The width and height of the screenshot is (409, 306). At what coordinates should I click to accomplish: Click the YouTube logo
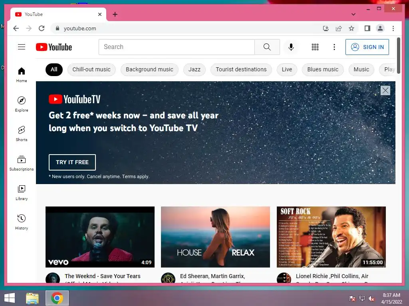pos(54,47)
